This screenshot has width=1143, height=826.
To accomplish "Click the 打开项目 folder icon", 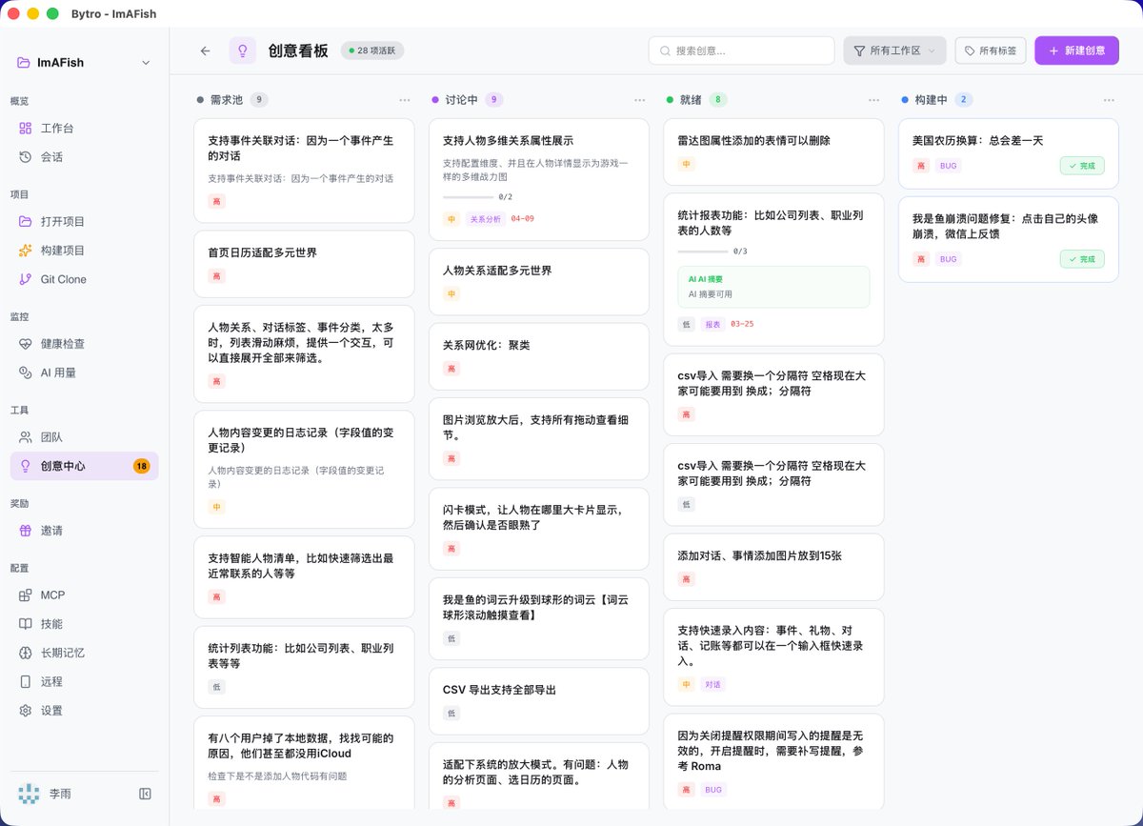I will (26, 221).
